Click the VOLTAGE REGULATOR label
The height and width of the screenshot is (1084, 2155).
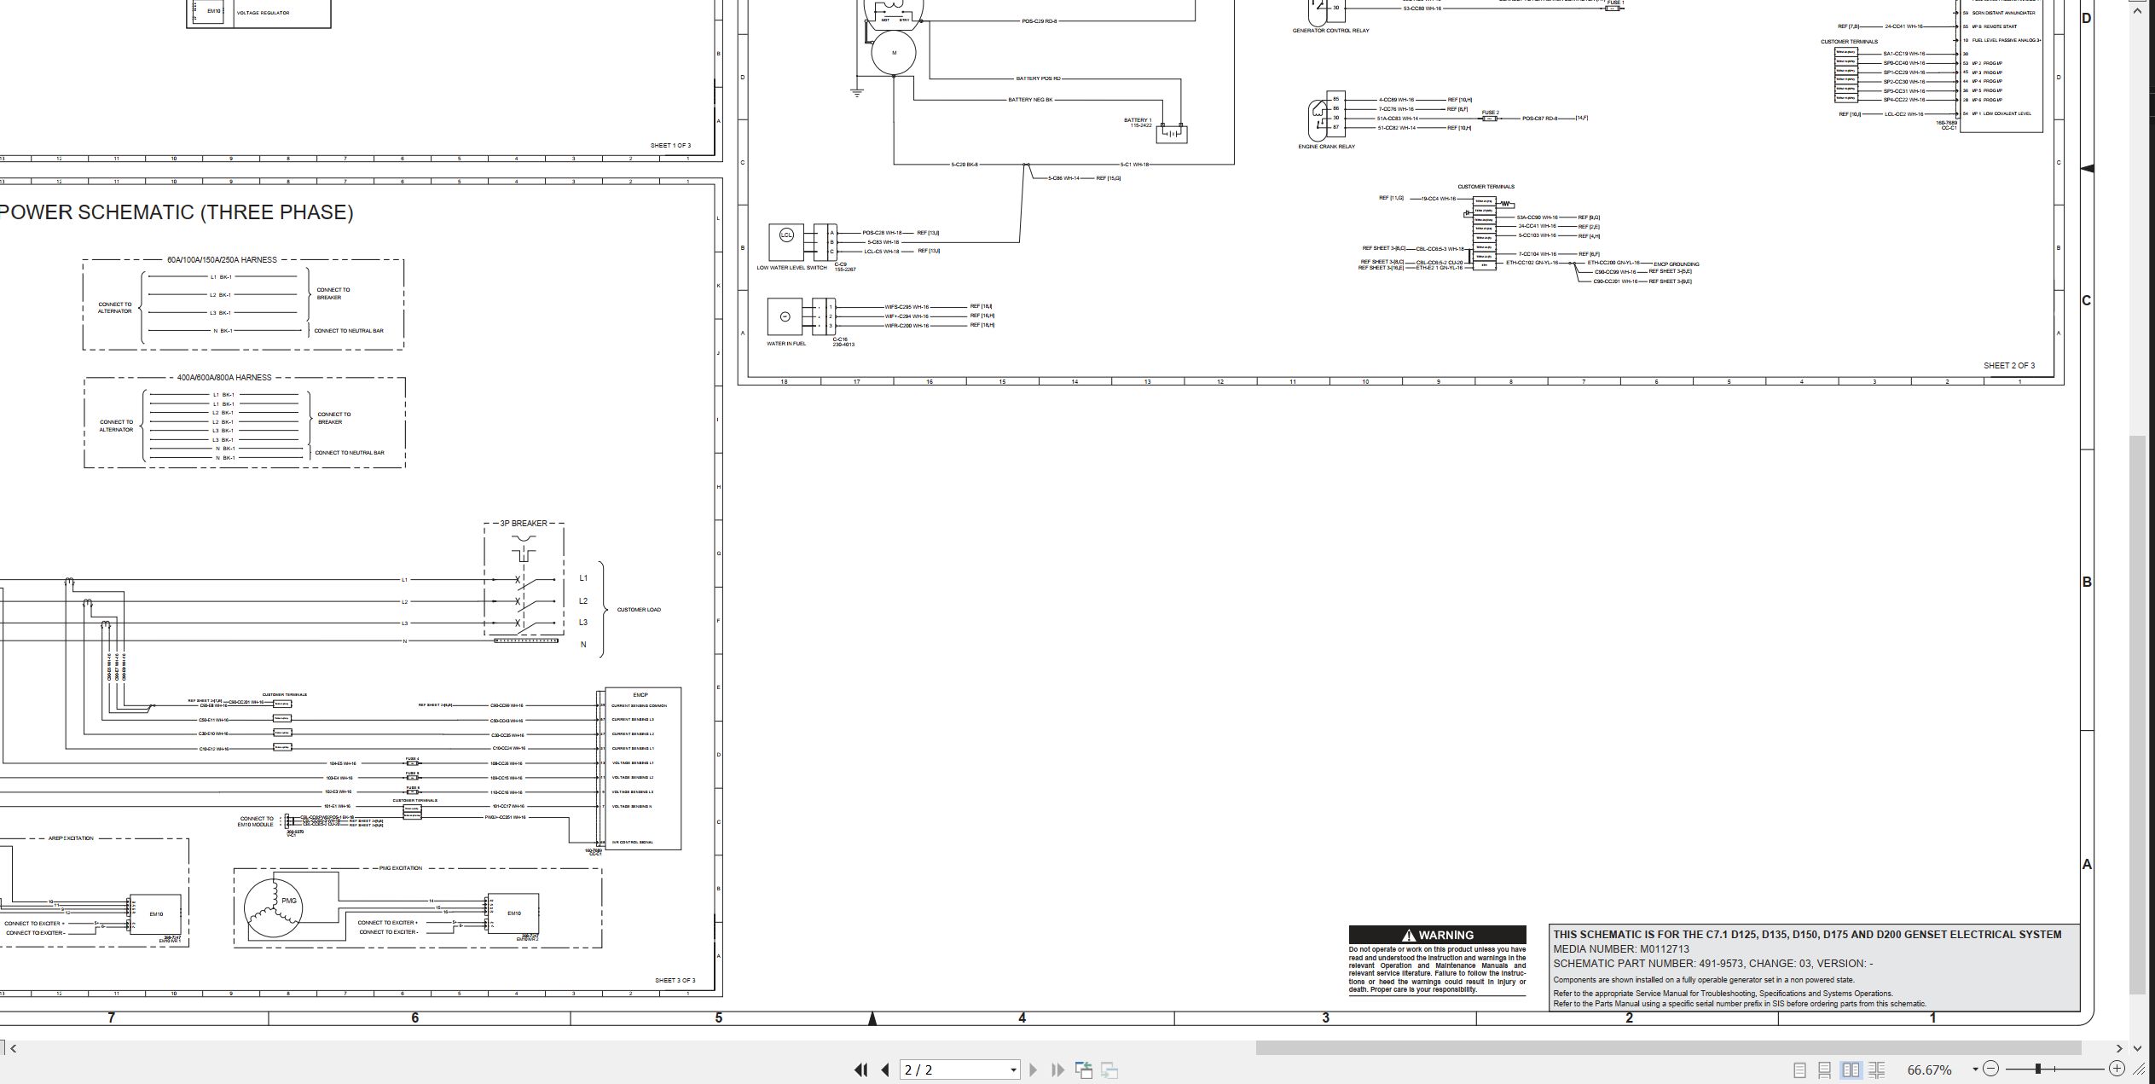pyautogui.click(x=263, y=13)
